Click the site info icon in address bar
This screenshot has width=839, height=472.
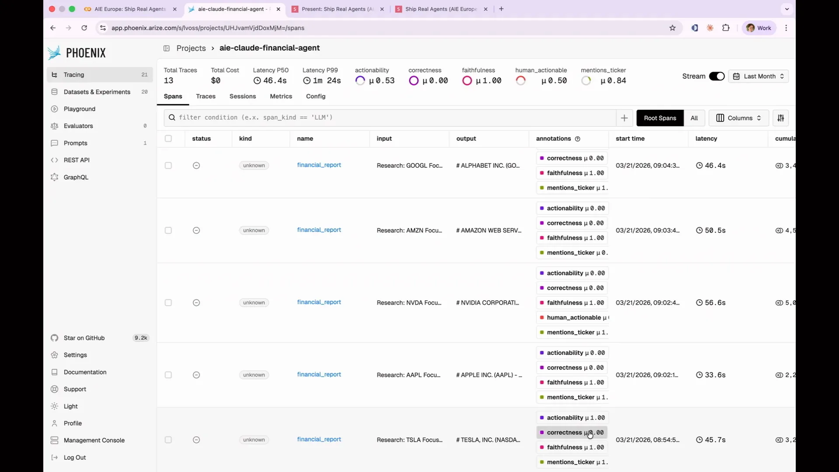pos(103,28)
